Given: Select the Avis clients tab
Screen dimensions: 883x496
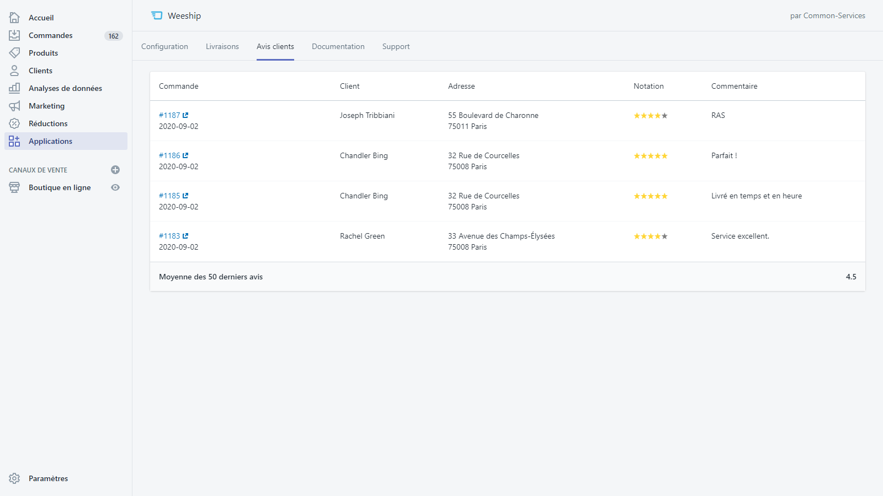Looking at the screenshot, I should [x=275, y=46].
